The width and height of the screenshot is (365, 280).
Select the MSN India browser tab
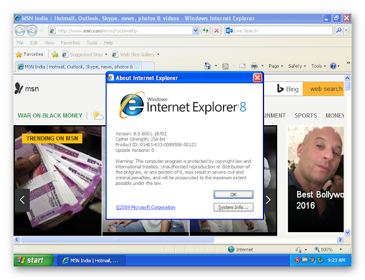tap(79, 67)
